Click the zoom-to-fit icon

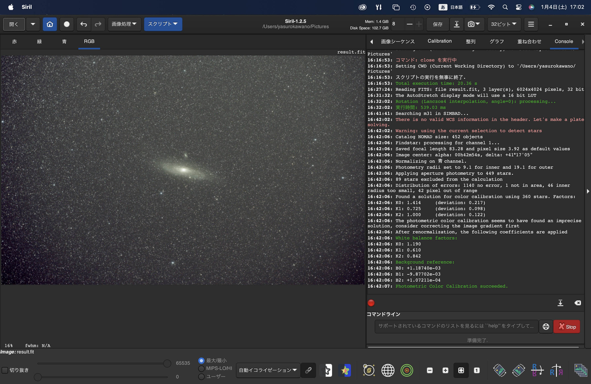(461, 370)
